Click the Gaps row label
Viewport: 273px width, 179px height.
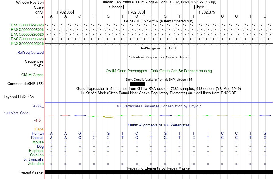[x=39, y=129]
